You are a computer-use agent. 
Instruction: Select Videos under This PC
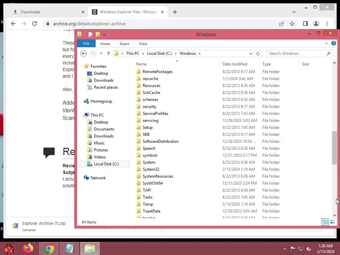click(x=100, y=157)
